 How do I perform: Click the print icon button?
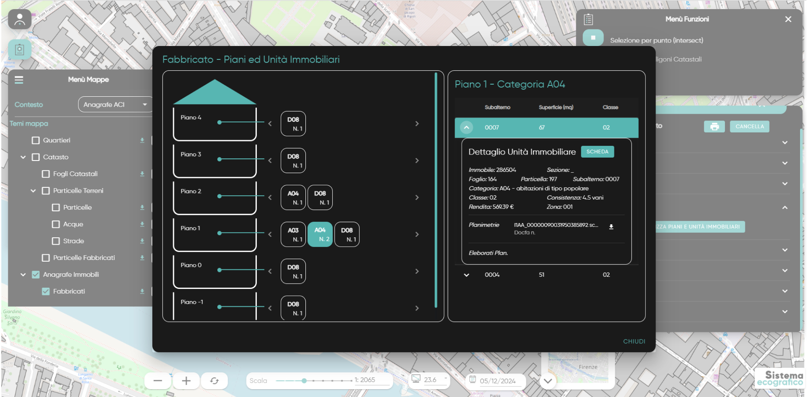(x=715, y=127)
